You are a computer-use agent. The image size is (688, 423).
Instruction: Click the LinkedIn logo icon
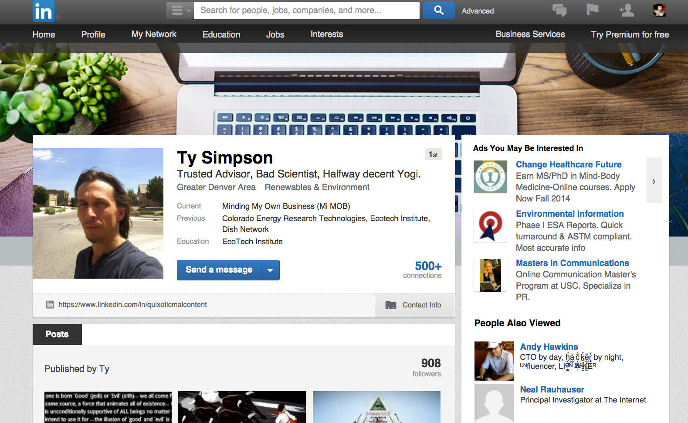coord(43,11)
